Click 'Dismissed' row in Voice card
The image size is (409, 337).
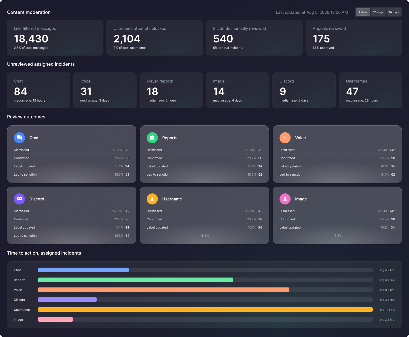(337, 150)
